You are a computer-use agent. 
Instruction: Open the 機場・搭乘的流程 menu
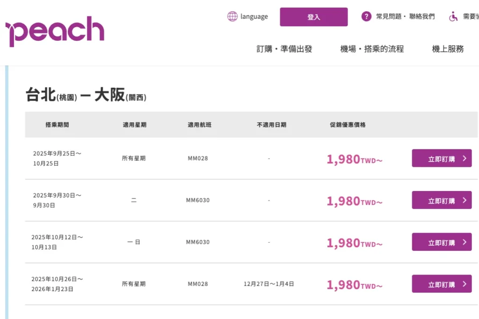(x=372, y=49)
